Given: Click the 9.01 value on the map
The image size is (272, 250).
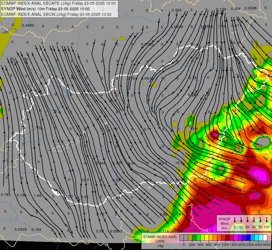Looking at the screenshot, I should 132,163.
